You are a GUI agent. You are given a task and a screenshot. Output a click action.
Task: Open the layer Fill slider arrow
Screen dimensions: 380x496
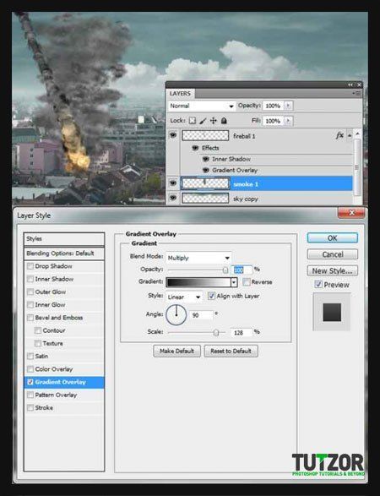pyautogui.click(x=288, y=121)
